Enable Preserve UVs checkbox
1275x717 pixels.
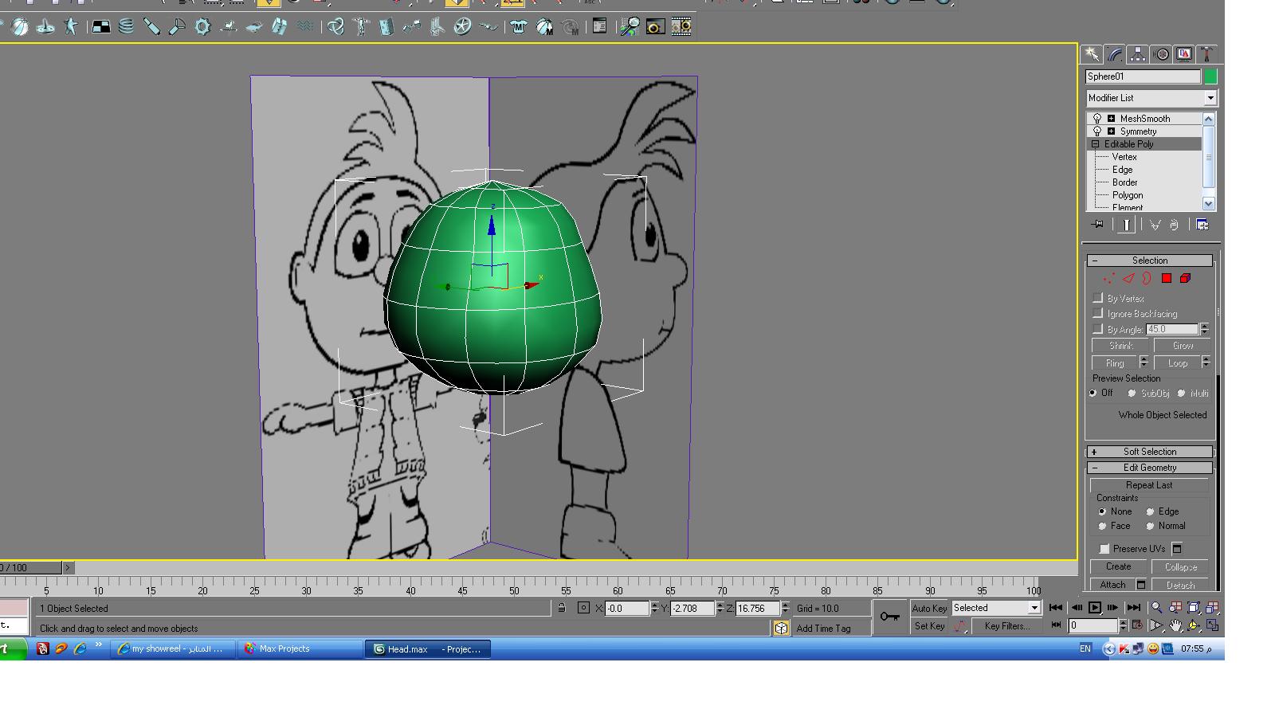click(x=1104, y=549)
